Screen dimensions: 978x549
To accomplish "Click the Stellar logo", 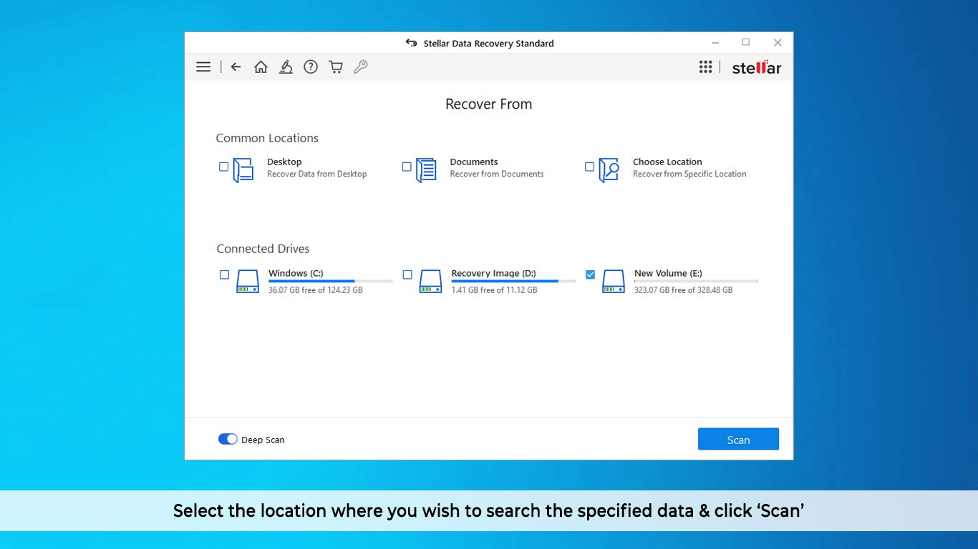I will pos(756,68).
